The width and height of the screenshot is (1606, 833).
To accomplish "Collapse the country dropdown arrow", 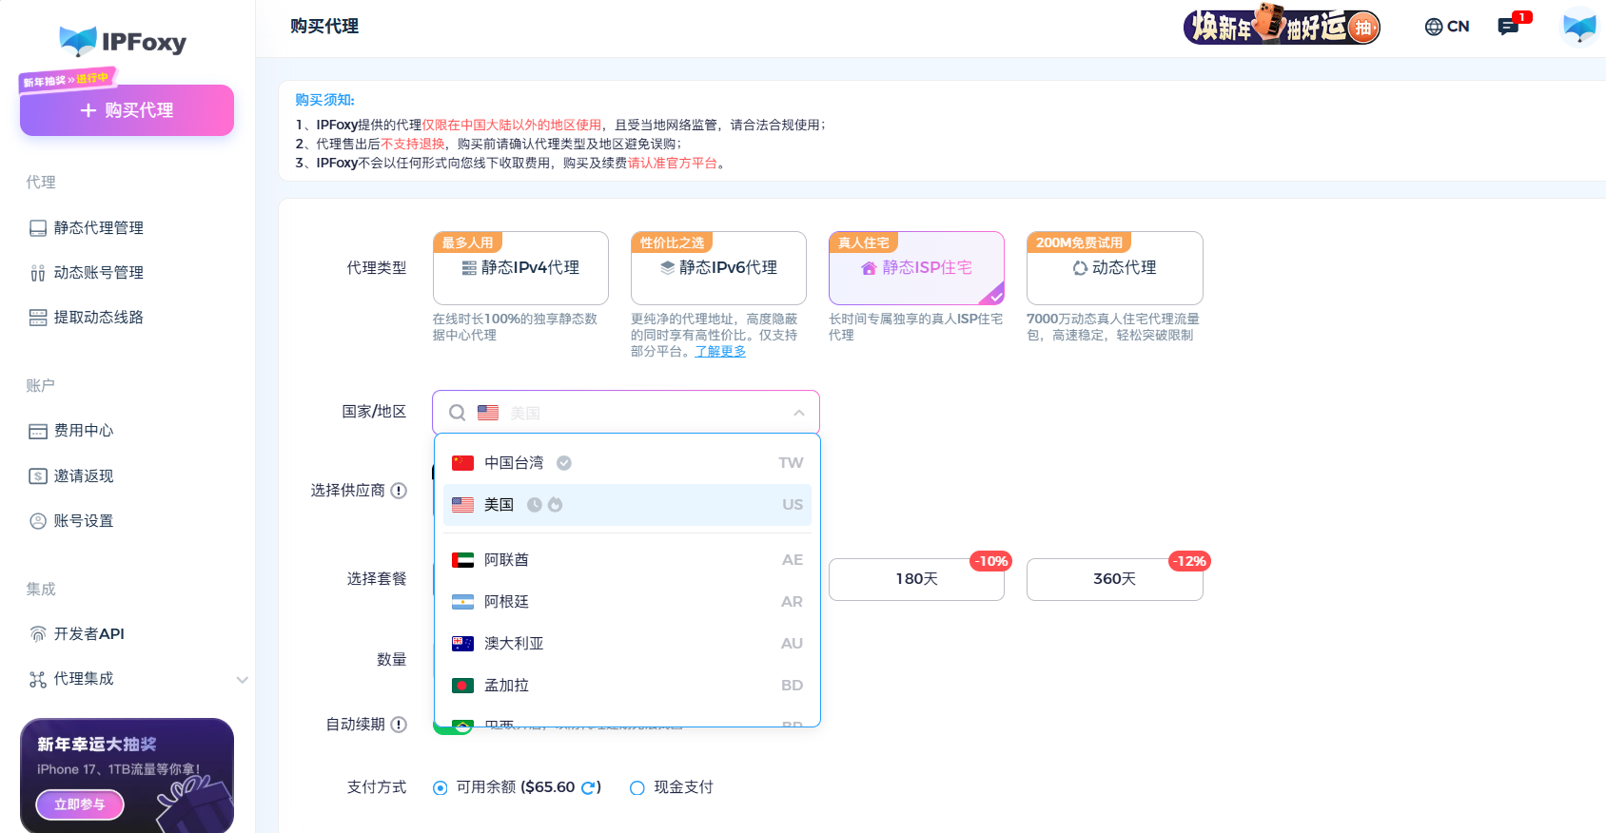I will tap(799, 413).
